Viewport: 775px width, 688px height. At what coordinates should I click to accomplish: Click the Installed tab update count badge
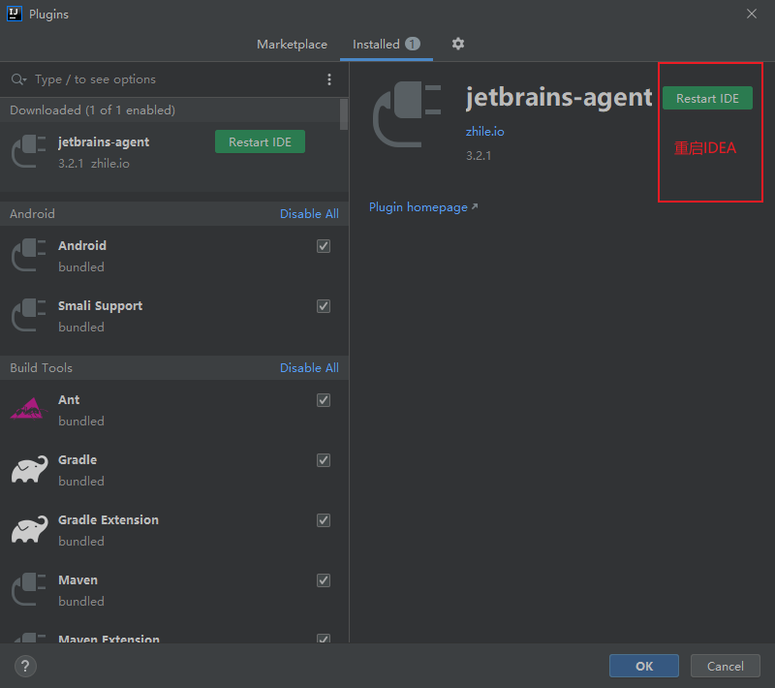pyautogui.click(x=413, y=44)
